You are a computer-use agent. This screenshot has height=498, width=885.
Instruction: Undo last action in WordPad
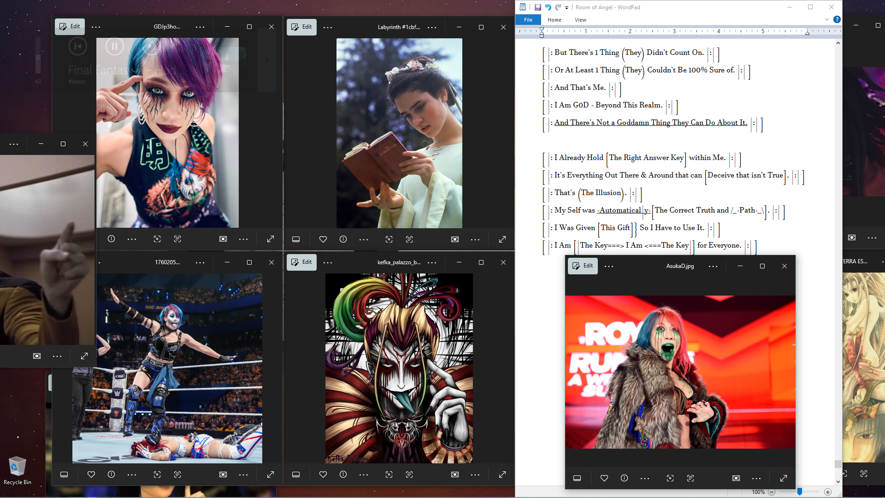[x=548, y=7]
